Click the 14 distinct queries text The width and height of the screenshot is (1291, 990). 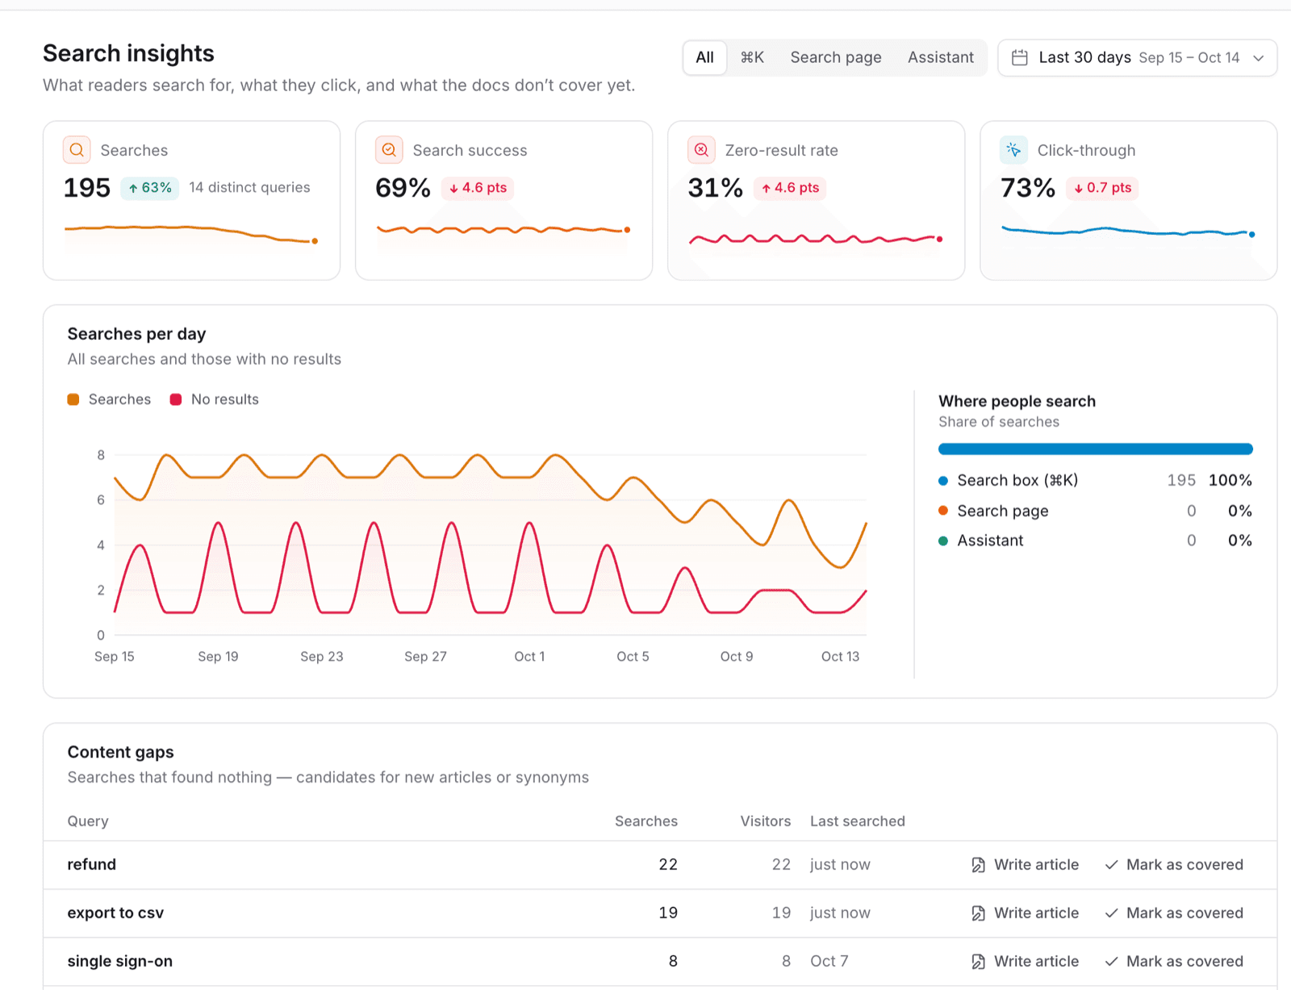pos(249,188)
